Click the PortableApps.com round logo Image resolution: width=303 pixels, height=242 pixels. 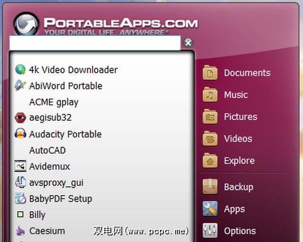(x=27, y=24)
